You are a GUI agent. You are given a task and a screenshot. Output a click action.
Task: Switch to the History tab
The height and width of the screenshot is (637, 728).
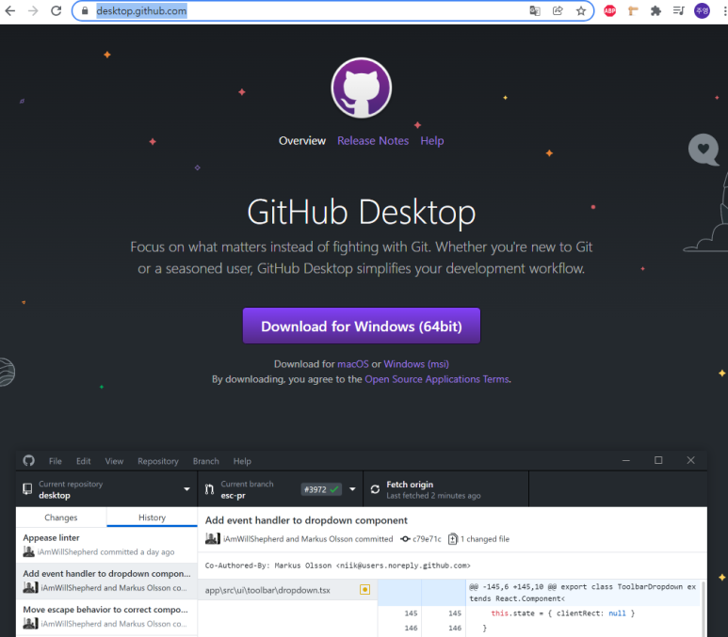[152, 518]
